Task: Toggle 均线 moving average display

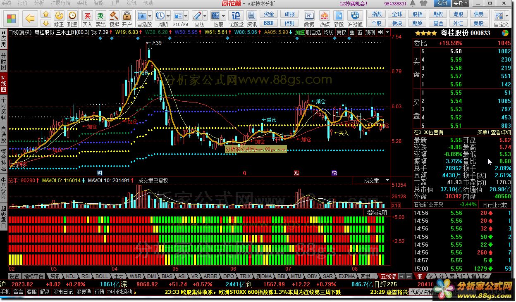Action: pos(329,32)
